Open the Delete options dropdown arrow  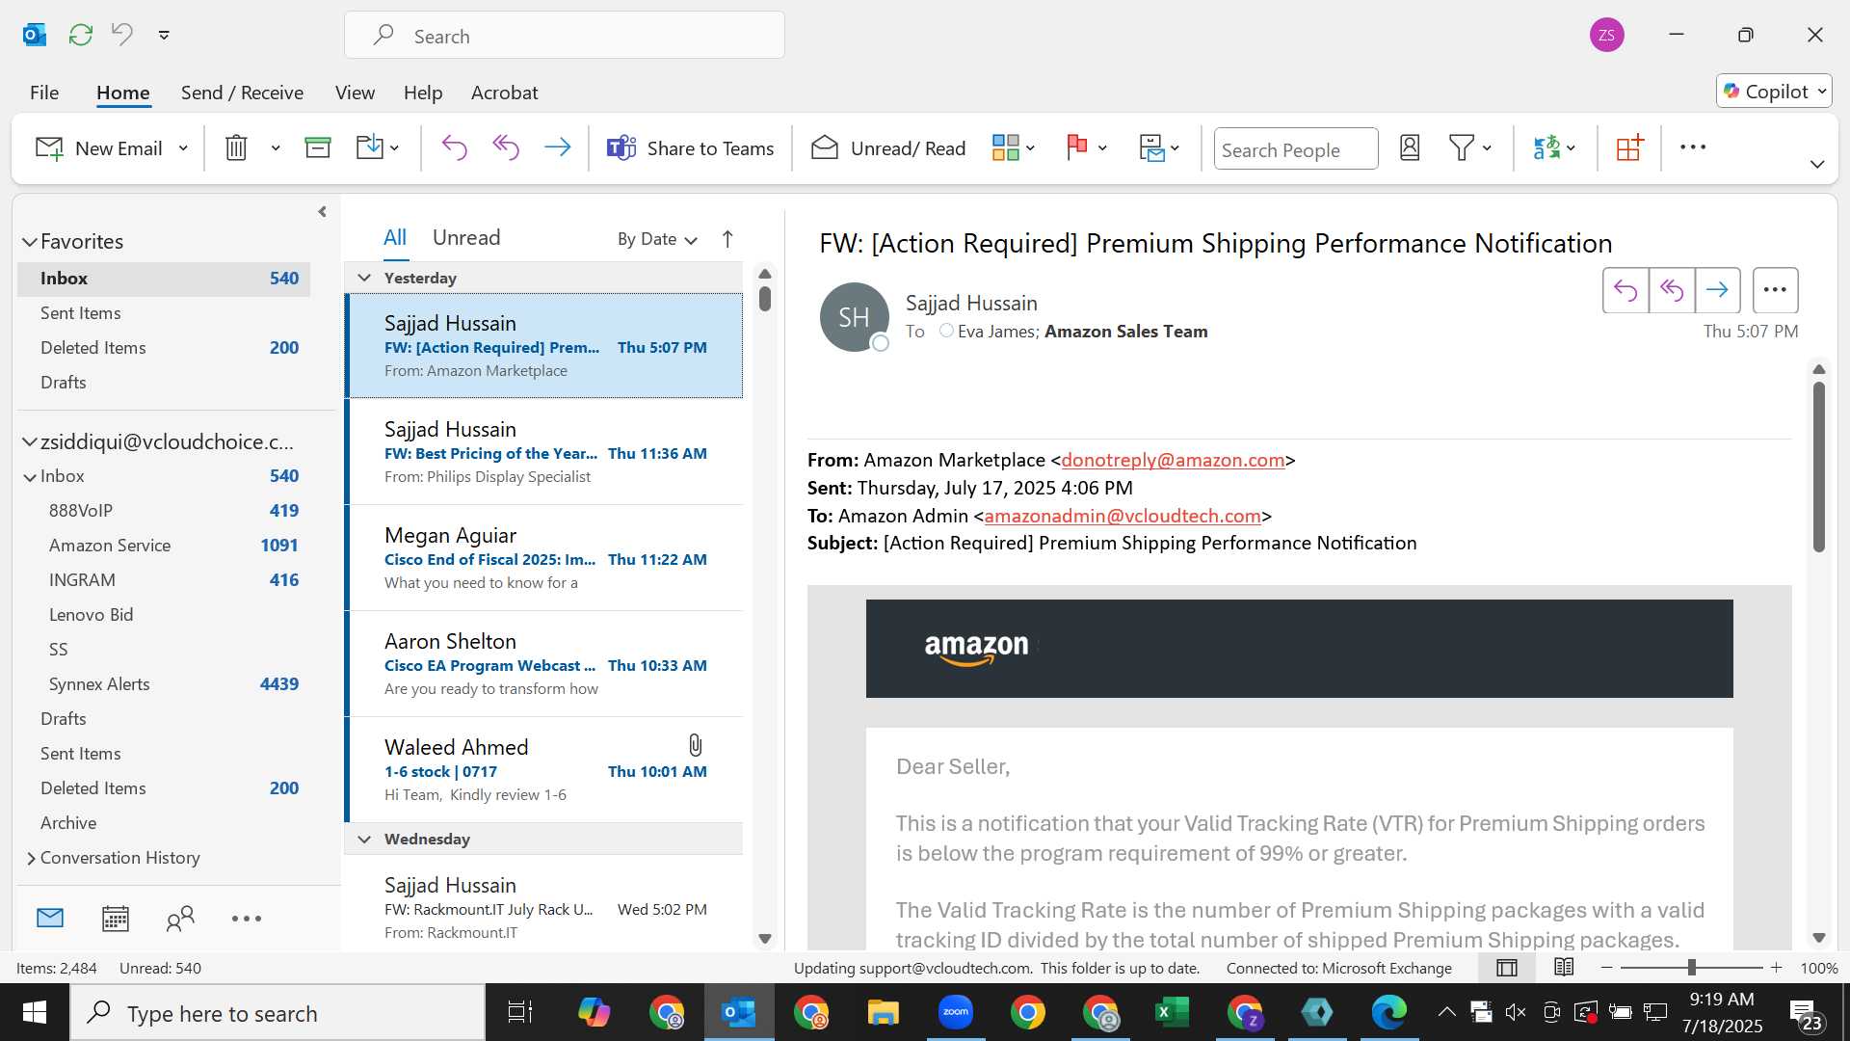point(275,148)
